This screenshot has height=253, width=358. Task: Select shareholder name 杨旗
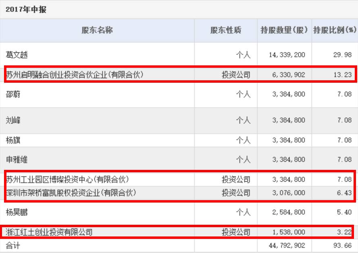[x=13, y=140]
